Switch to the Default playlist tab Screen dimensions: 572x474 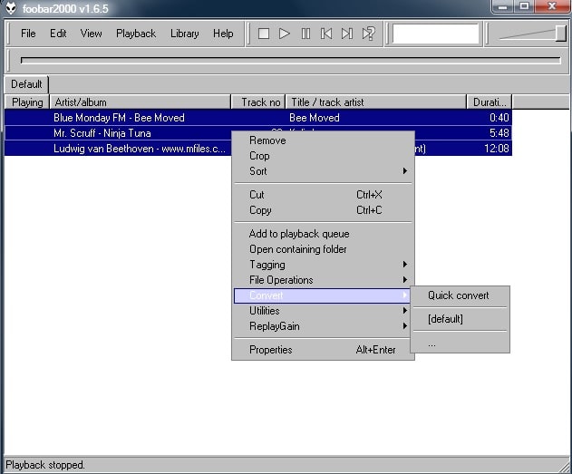pyautogui.click(x=26, y=84)
